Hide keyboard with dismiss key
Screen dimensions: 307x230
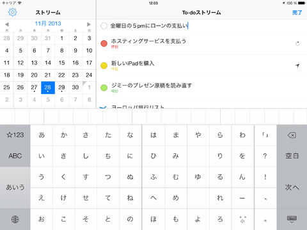pos(292,219)
